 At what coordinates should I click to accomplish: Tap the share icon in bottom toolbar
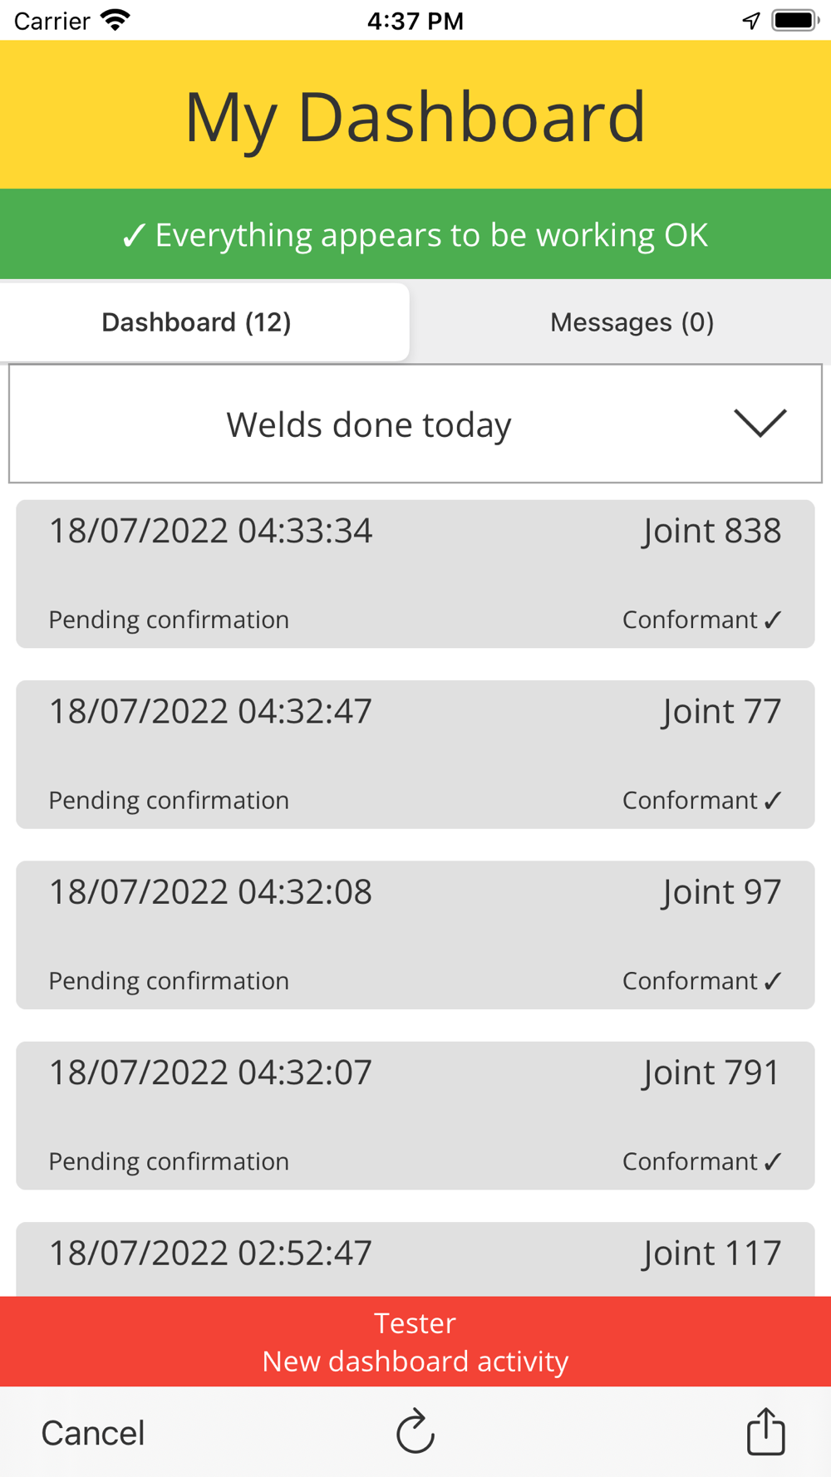tap(765, 1431)
